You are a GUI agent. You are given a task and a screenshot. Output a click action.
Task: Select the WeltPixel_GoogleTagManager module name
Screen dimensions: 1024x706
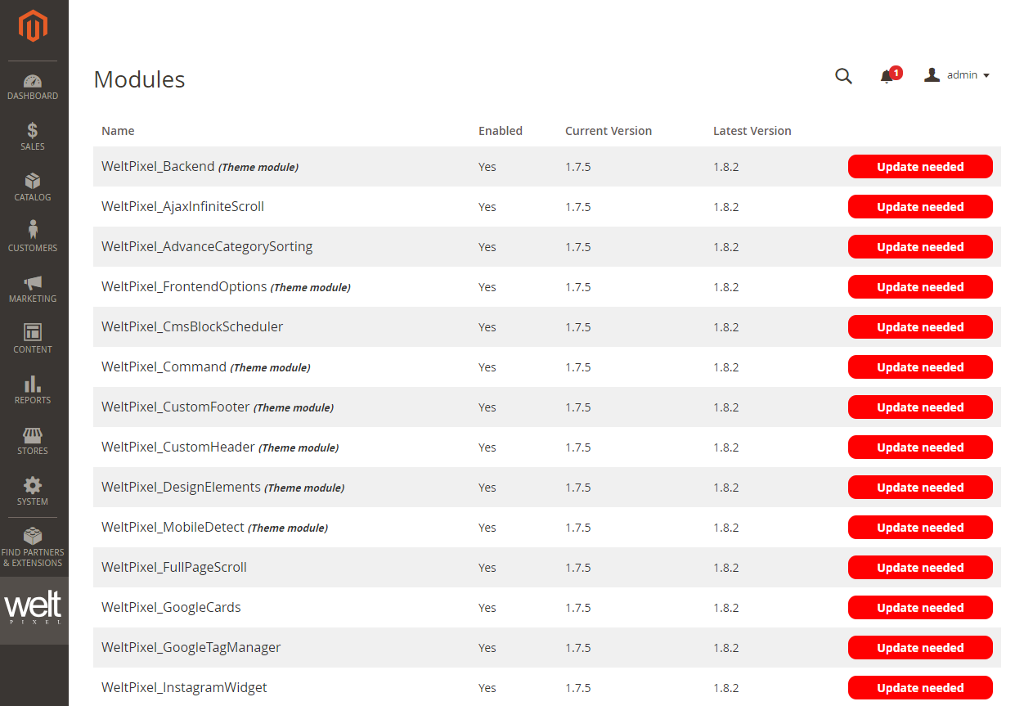tap(191, 647)
